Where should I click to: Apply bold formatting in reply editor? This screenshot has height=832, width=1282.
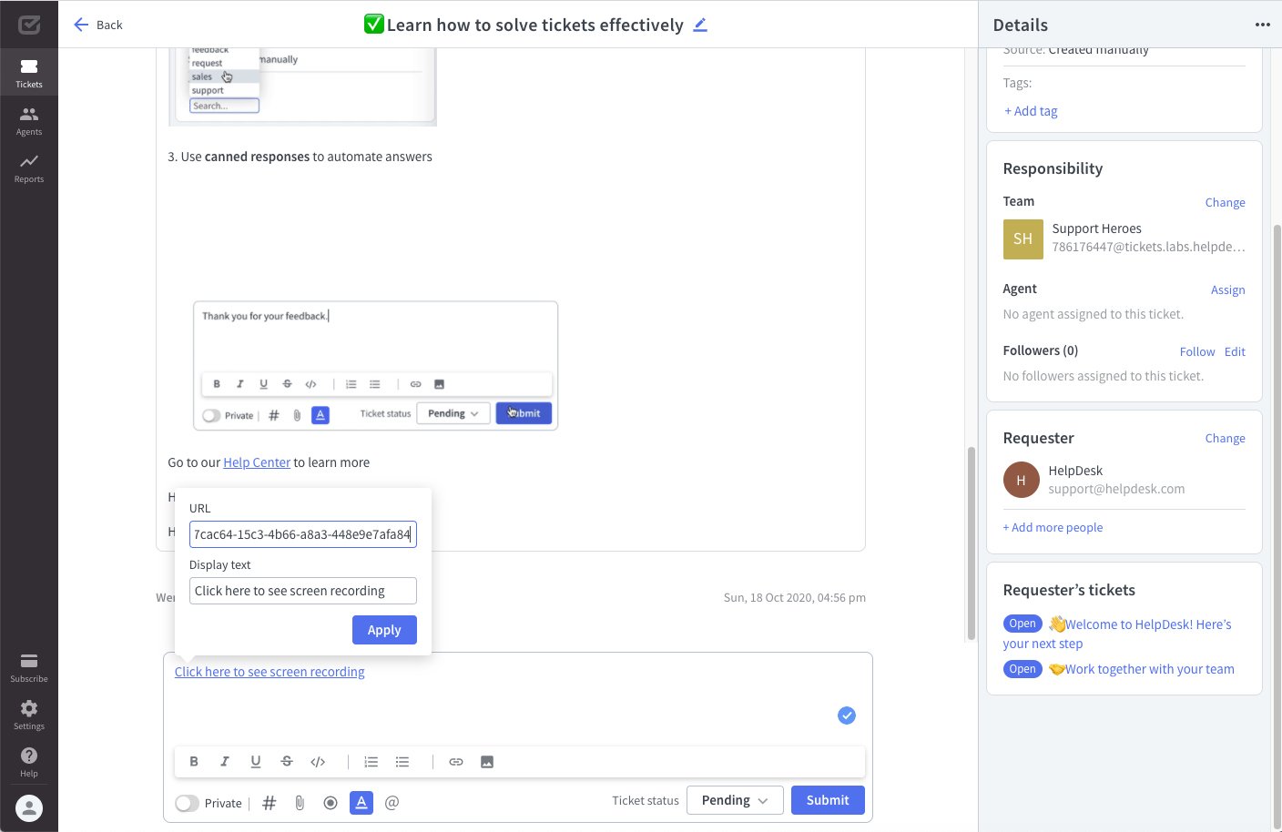coord(194,762)
